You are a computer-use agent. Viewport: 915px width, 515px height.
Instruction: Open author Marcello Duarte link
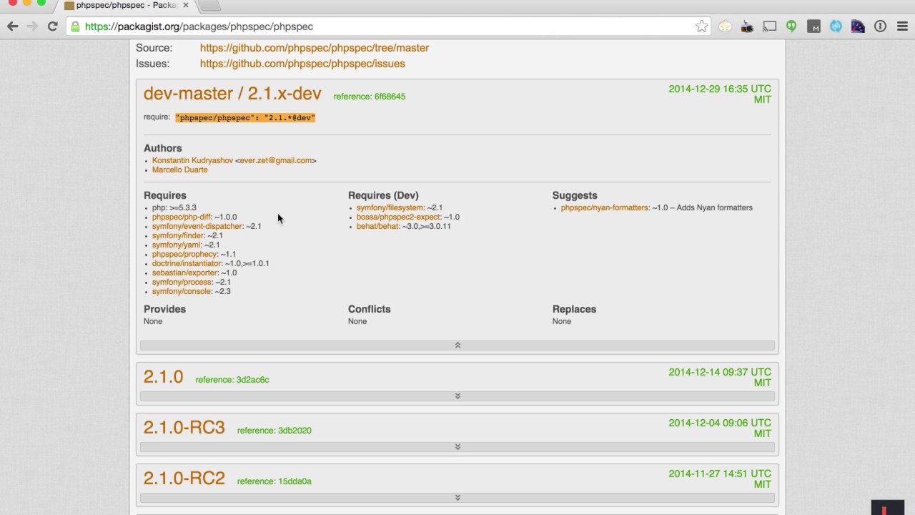tap(180, 170)
